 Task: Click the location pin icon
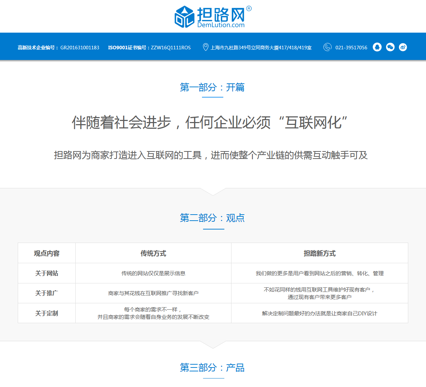206,47
